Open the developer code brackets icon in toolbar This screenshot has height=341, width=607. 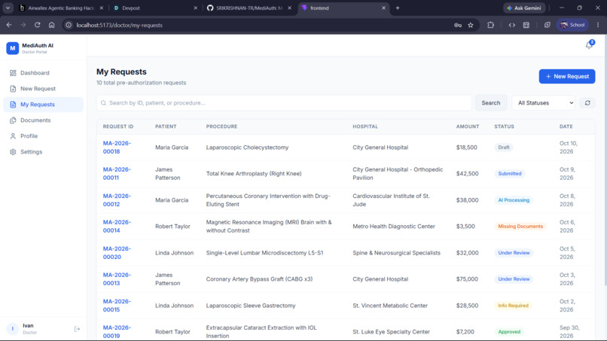[x=512, y=25]
